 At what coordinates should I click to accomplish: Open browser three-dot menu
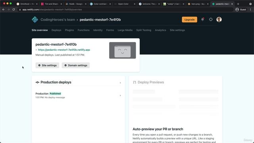(250, 10)
